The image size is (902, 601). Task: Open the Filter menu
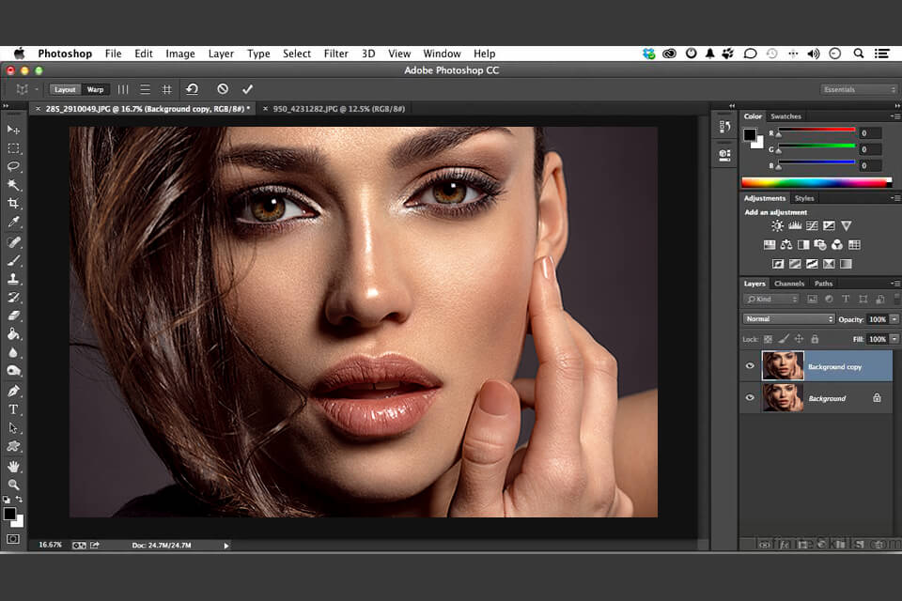tap(335, 54)
